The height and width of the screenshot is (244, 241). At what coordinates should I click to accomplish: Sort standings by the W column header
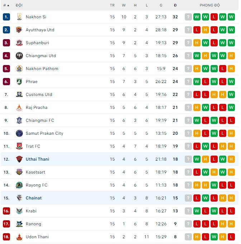[x=124, y=5]
